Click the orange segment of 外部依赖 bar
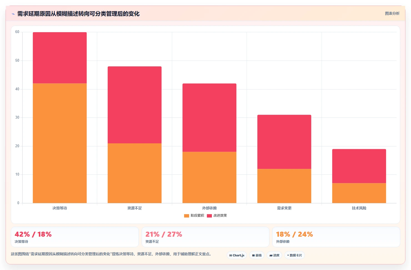Viewport: 411px width, 270px height. point(209,177)
